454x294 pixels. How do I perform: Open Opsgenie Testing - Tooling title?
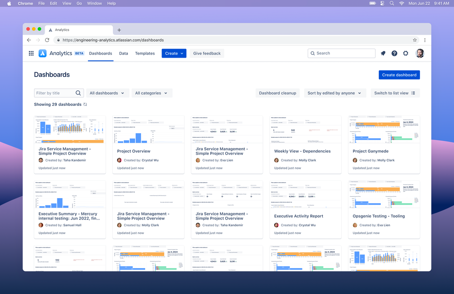(x=378, y=216)
